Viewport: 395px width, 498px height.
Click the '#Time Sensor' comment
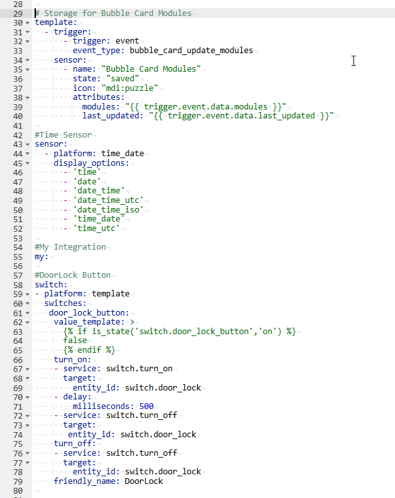coord(63,135)
